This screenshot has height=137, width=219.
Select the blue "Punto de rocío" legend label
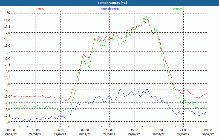(x=109, y=9)
